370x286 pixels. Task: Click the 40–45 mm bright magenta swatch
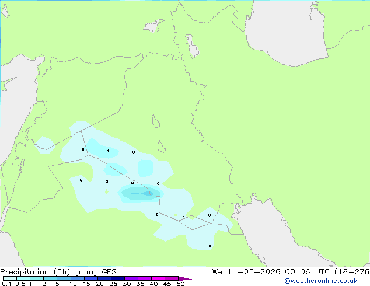click(x=158, y=278)
